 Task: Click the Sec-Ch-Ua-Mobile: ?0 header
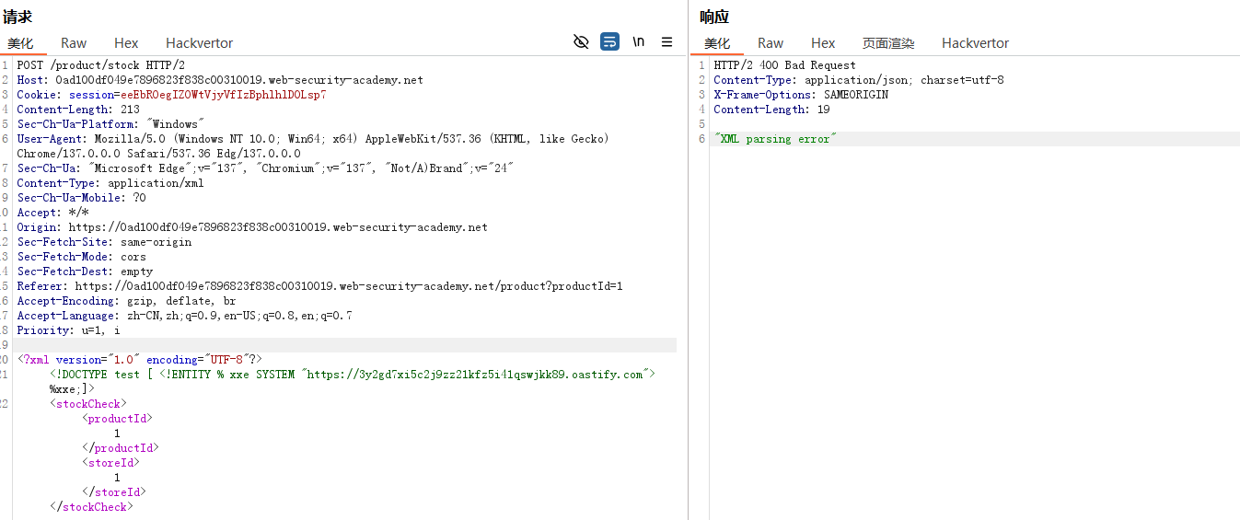pos(81,198)
